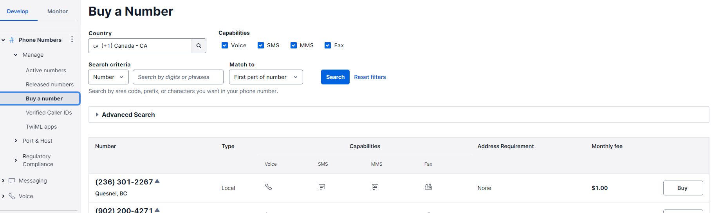
Task: Click the number (236) 301-2267
Action: pyautogui.click(x=124, y=182)
